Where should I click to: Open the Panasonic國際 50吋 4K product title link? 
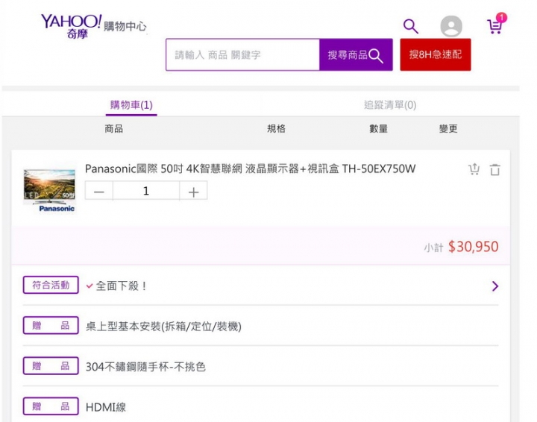point(250,169)
